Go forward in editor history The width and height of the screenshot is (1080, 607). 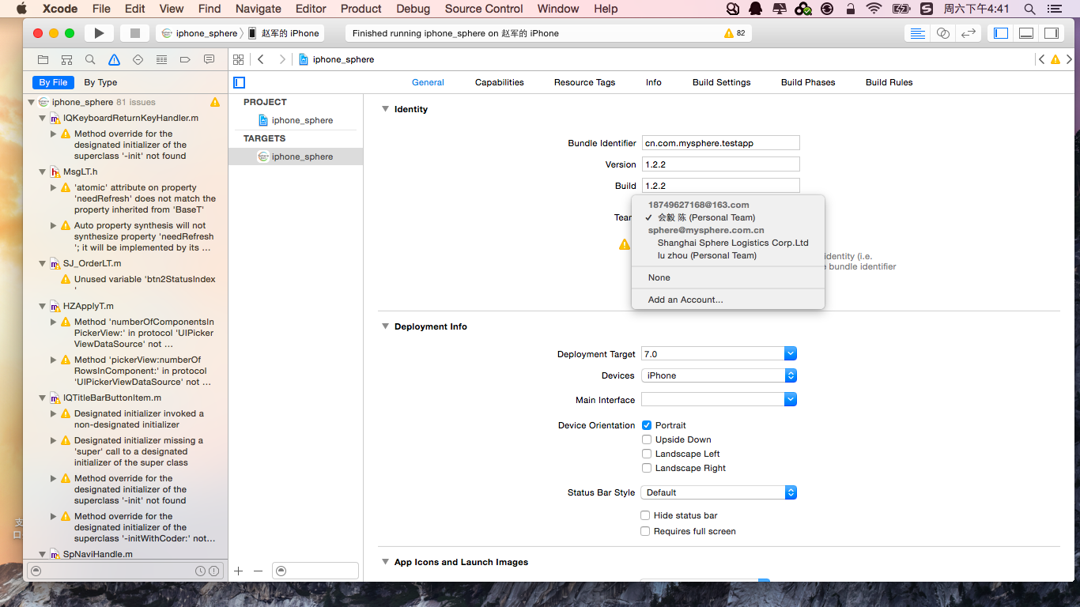pyautogui.click(x=281, y=59)
